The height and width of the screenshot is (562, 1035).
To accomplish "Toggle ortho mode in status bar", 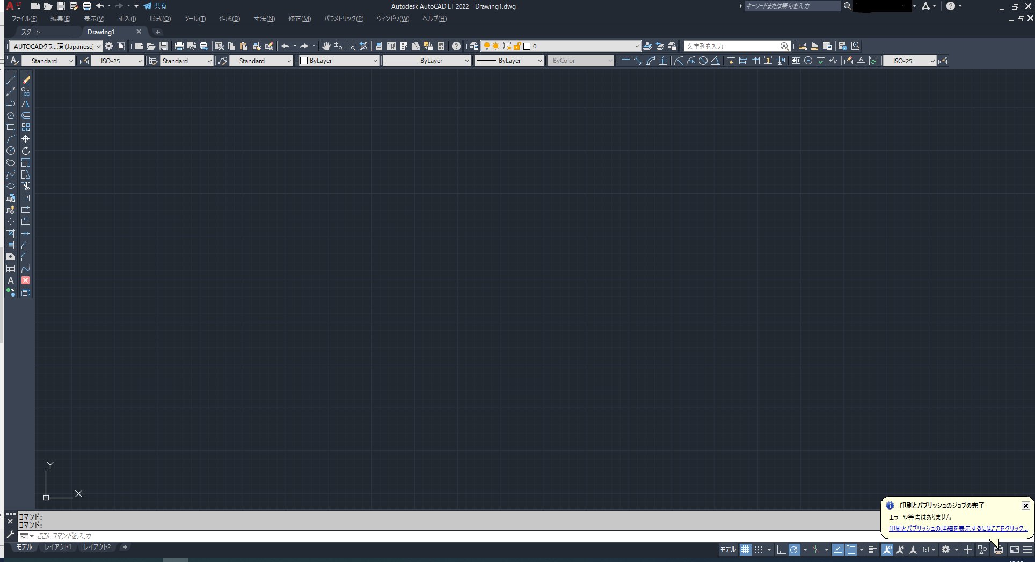I will tap(781, 550).
